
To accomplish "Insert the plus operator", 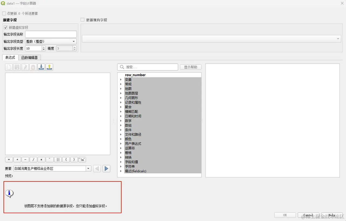I will pos(17,160).
